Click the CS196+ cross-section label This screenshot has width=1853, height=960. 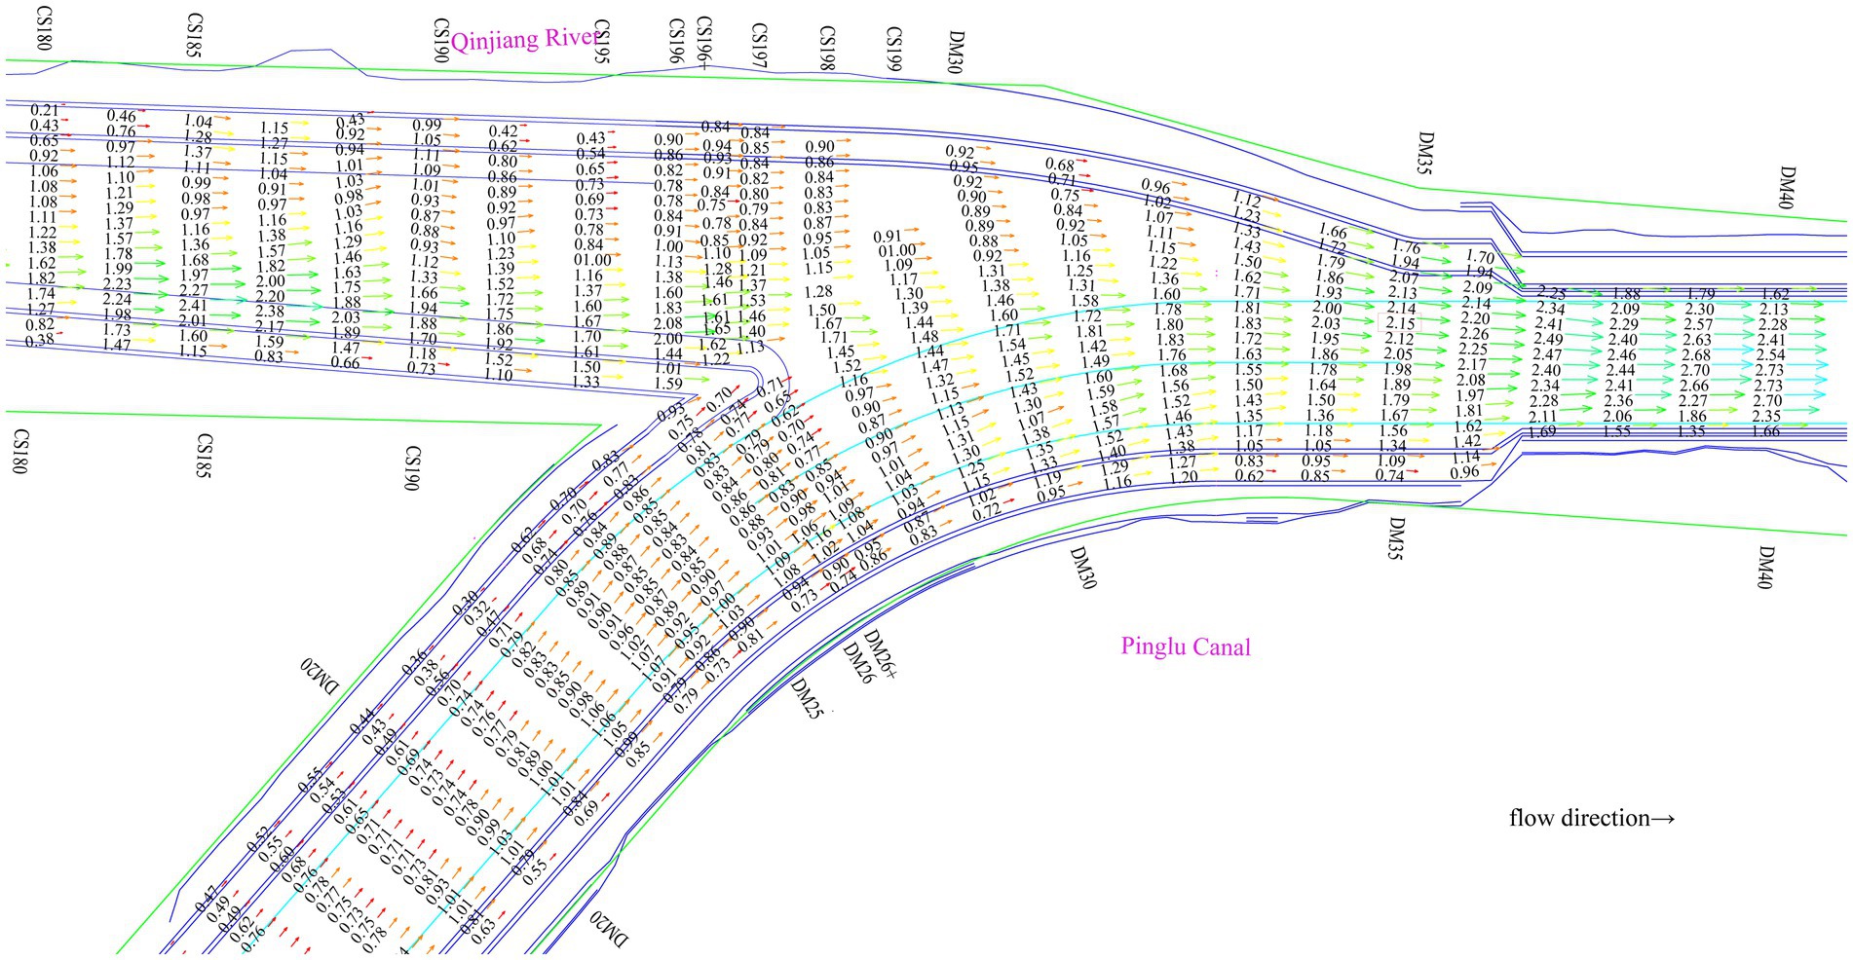point(702,44)
